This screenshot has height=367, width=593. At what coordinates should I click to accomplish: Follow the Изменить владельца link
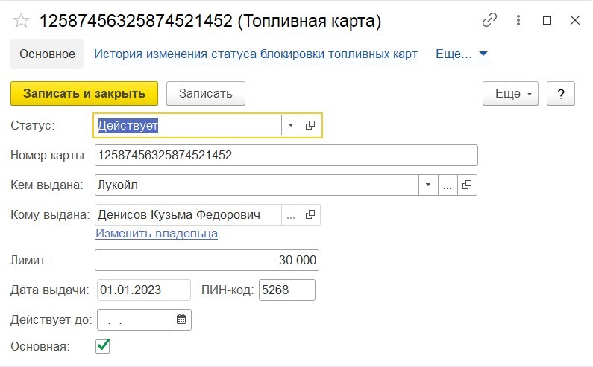[157, 233]
